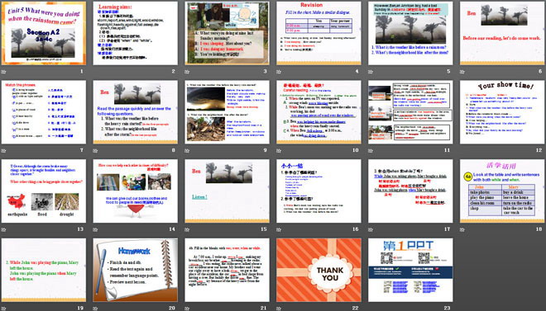This screenshot has height=311, width=546.
Task: Select the 4b Fill in the blanks slide
Action: (227, 270)
